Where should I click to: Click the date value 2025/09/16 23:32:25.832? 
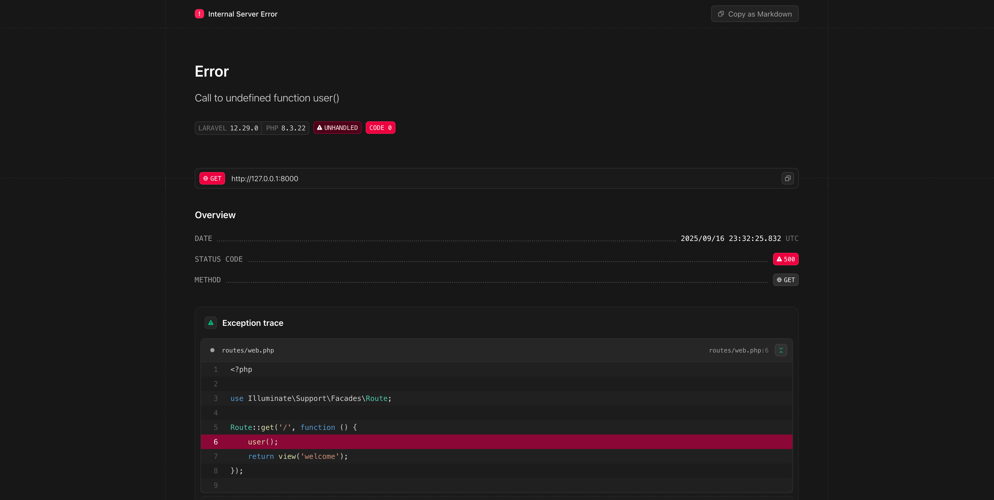[x=730, y=238]
